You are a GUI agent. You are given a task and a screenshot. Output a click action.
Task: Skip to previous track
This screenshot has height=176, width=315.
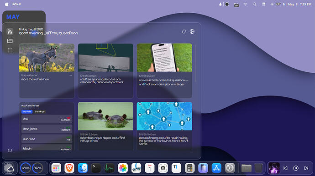click(285, 168)
